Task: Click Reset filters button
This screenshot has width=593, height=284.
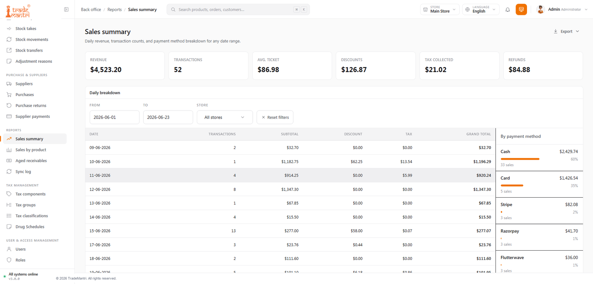Action: [275, 117]
